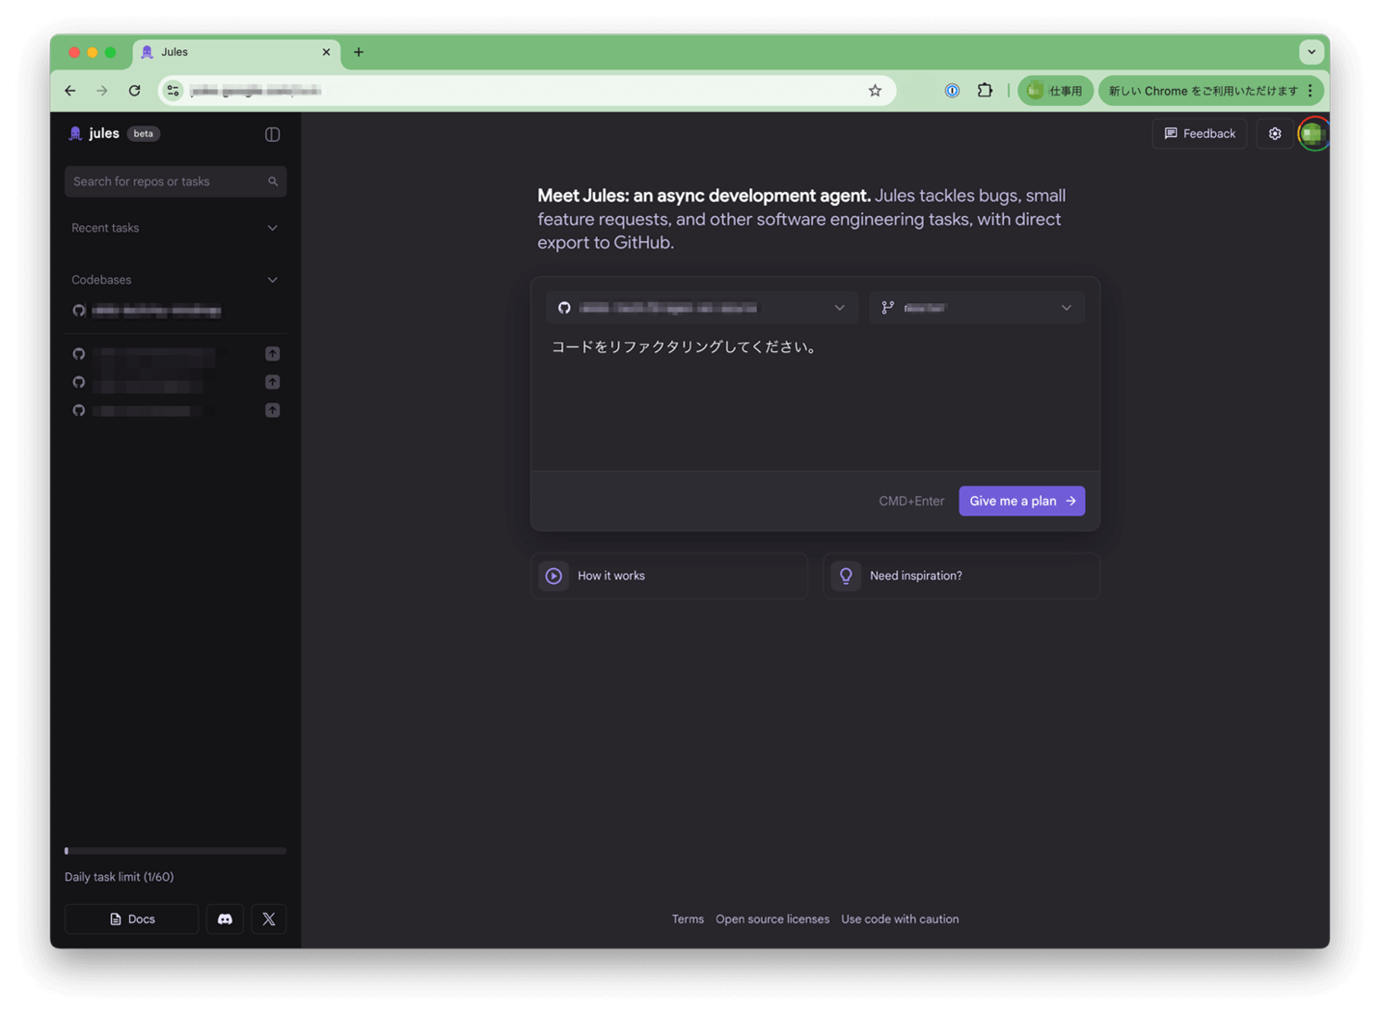This screenshot has width=1380, height=1015.
Task: Open the Need inspiration? card
Action: pyautogui.click(x=961, y=576)
